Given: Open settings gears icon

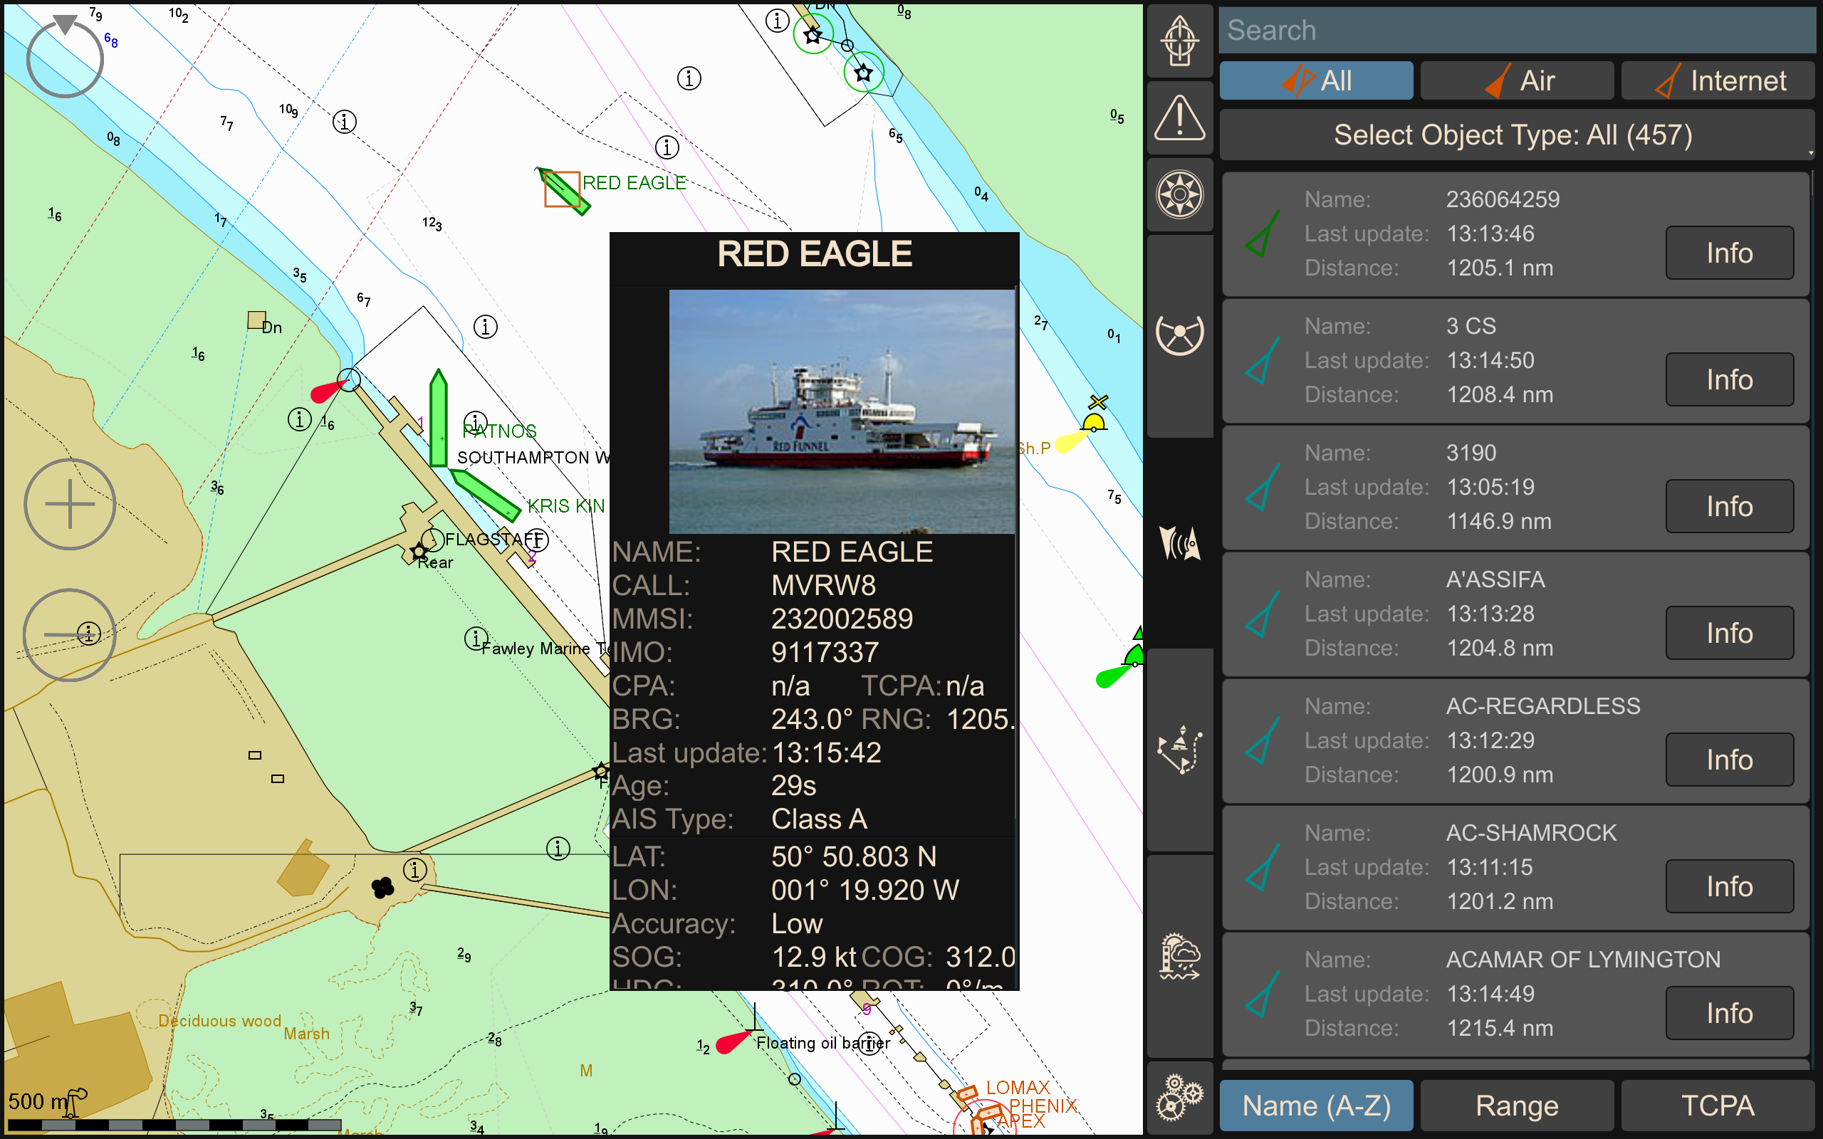Looking at the screenshot, I should pos(1179,1098).
